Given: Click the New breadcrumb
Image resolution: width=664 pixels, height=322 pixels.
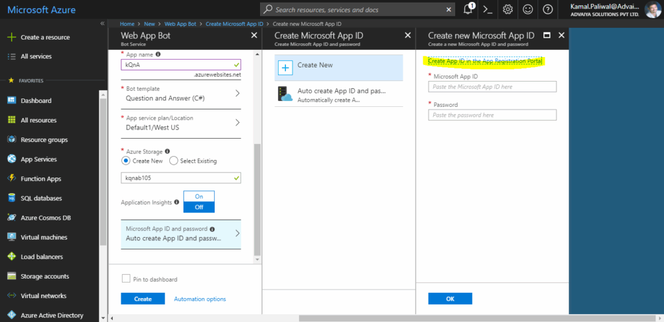Looking at the screenshot, I should pyautogui.click(x=150, y=24).
